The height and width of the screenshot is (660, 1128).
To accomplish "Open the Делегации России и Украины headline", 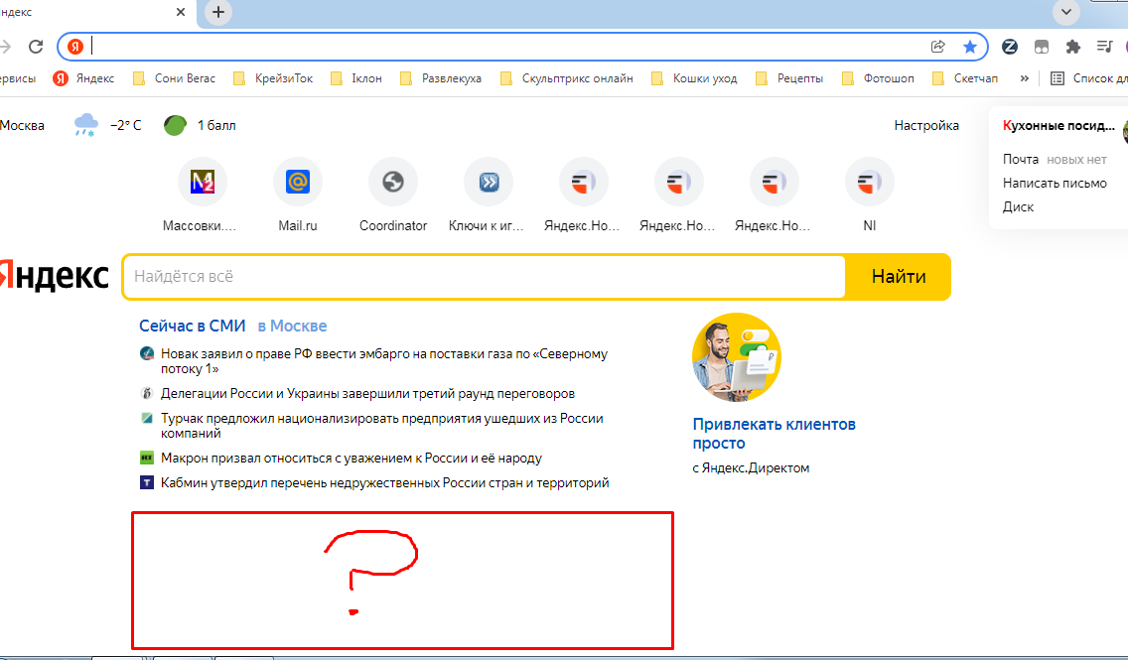I will coord(367,393).
